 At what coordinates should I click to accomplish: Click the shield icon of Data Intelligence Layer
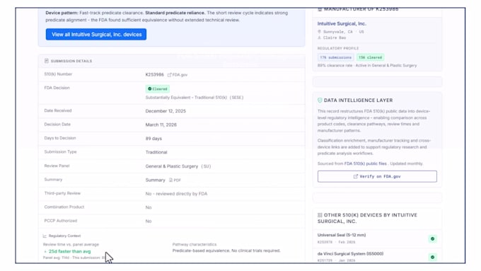point(320,100)
